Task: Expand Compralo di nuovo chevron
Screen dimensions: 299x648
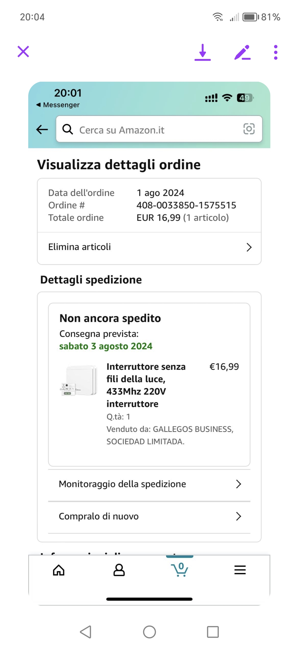Action: point(238,516)
